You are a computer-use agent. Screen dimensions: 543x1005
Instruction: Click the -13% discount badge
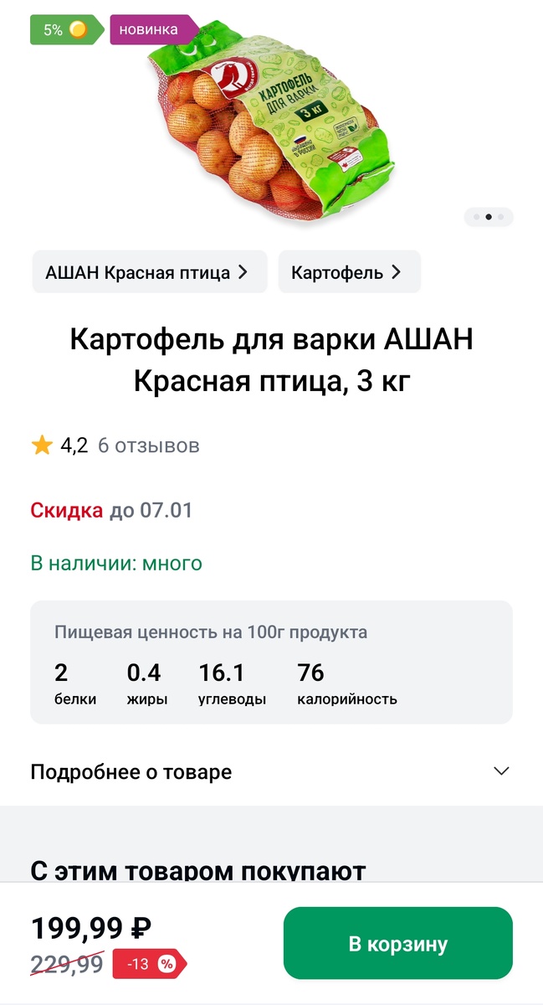[149, 964]
